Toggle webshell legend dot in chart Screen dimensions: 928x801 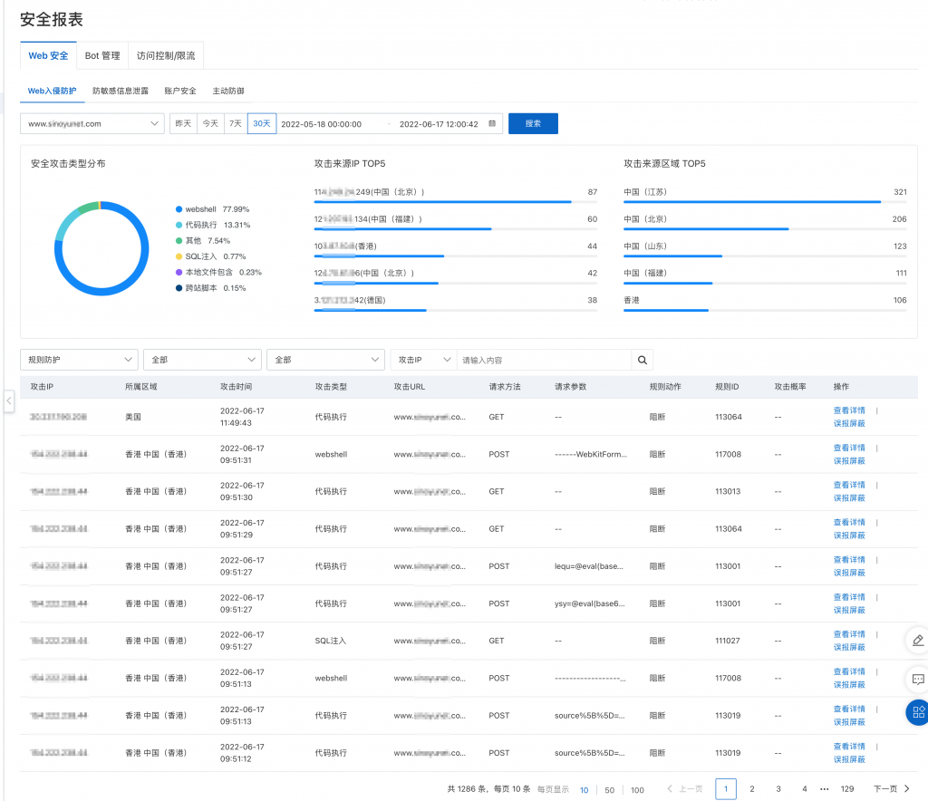click(x=179, y=208)
